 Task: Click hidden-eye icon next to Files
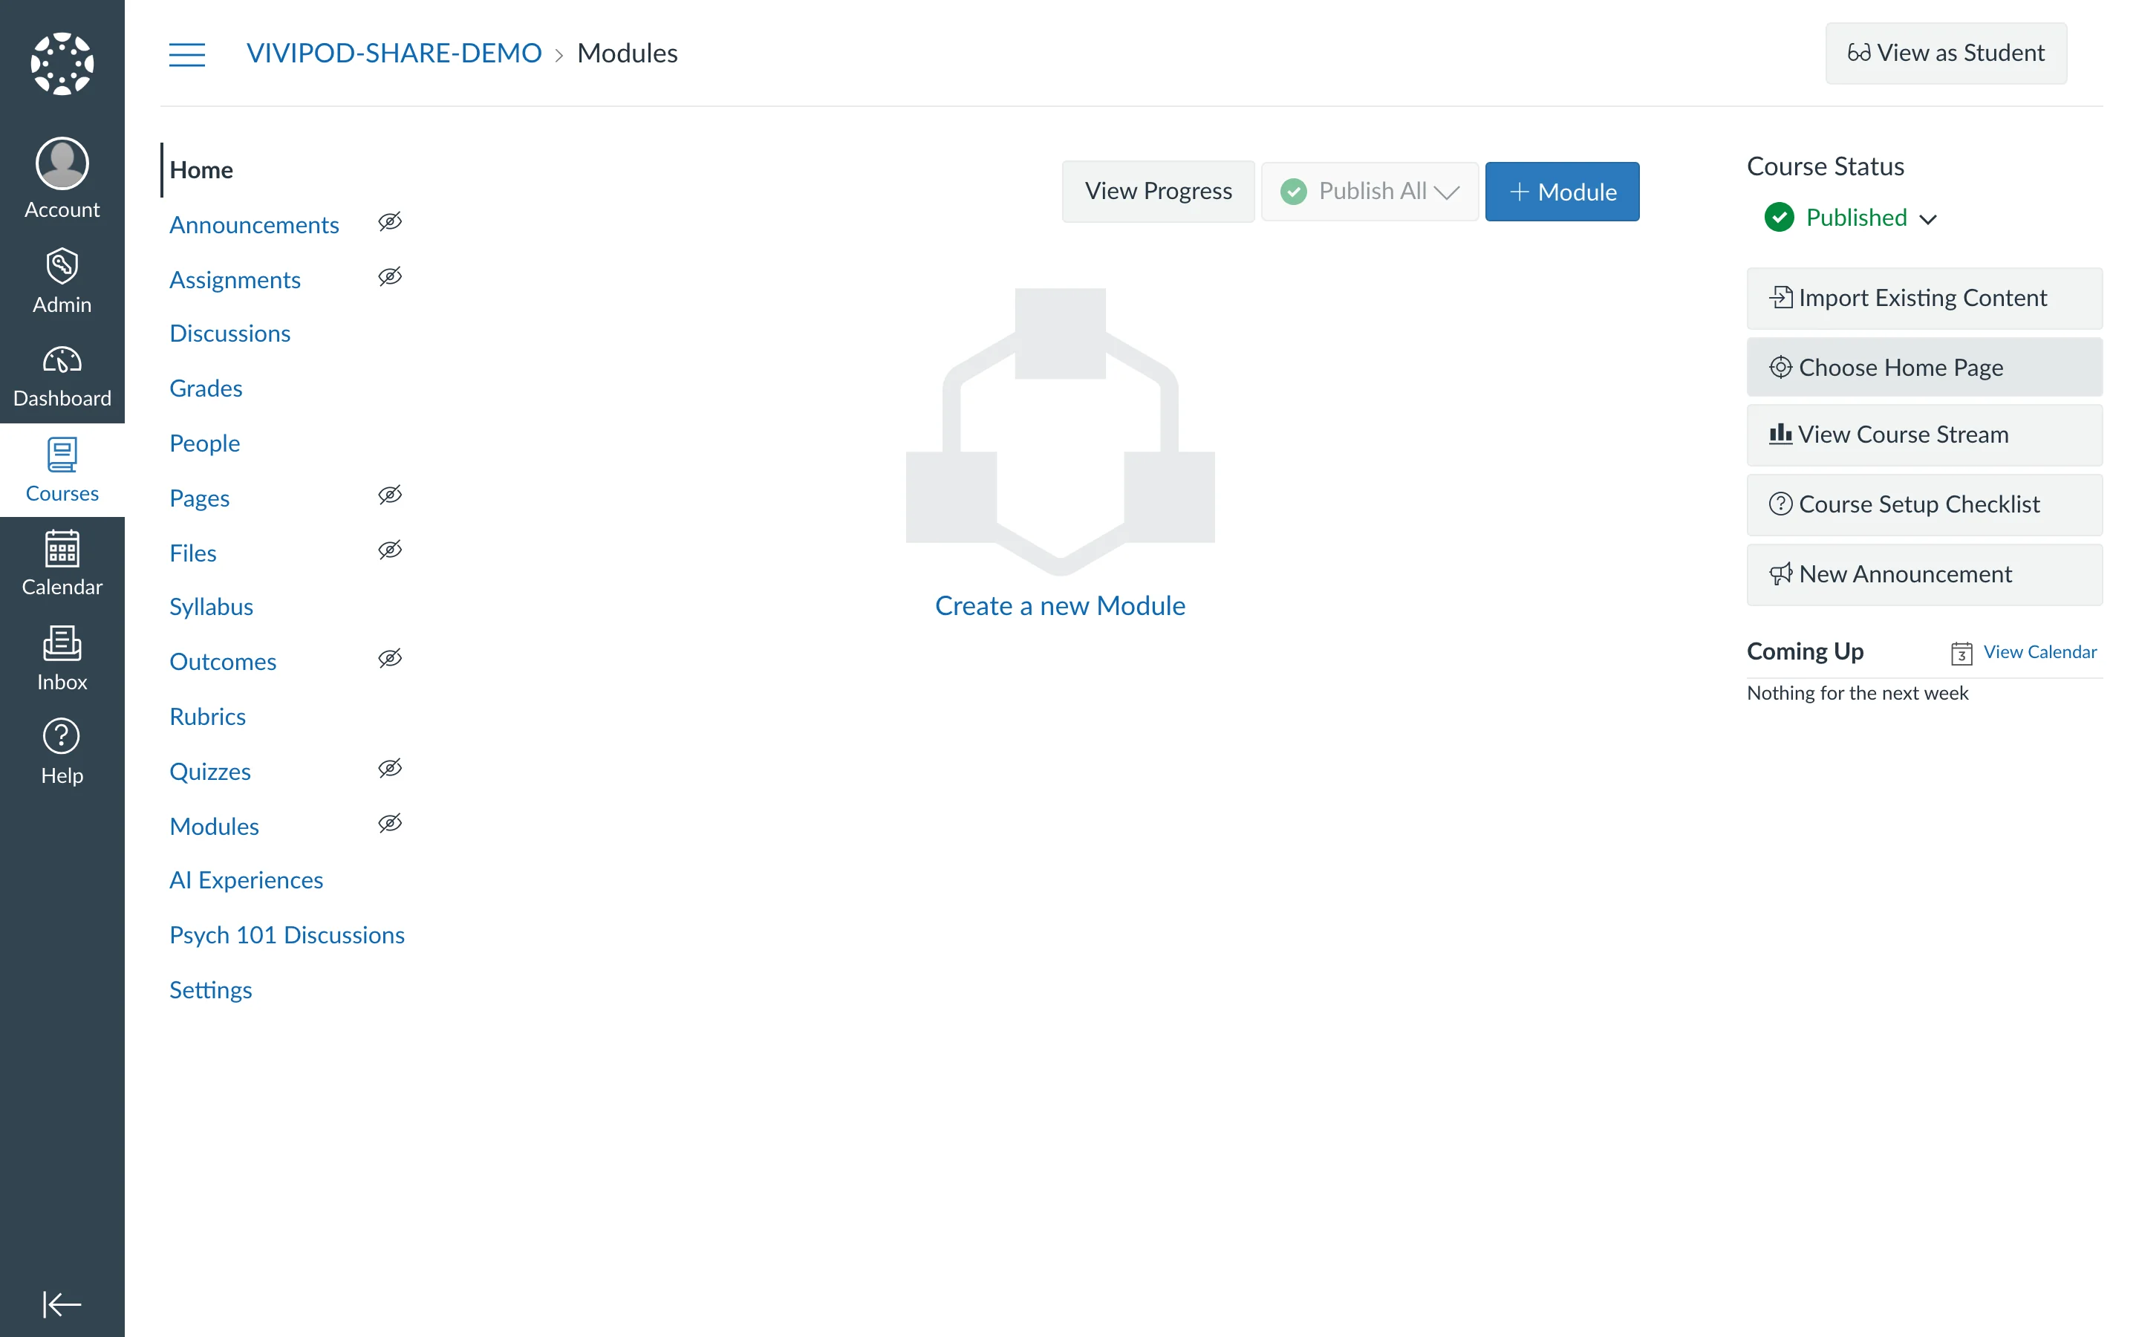pos(390,550)
